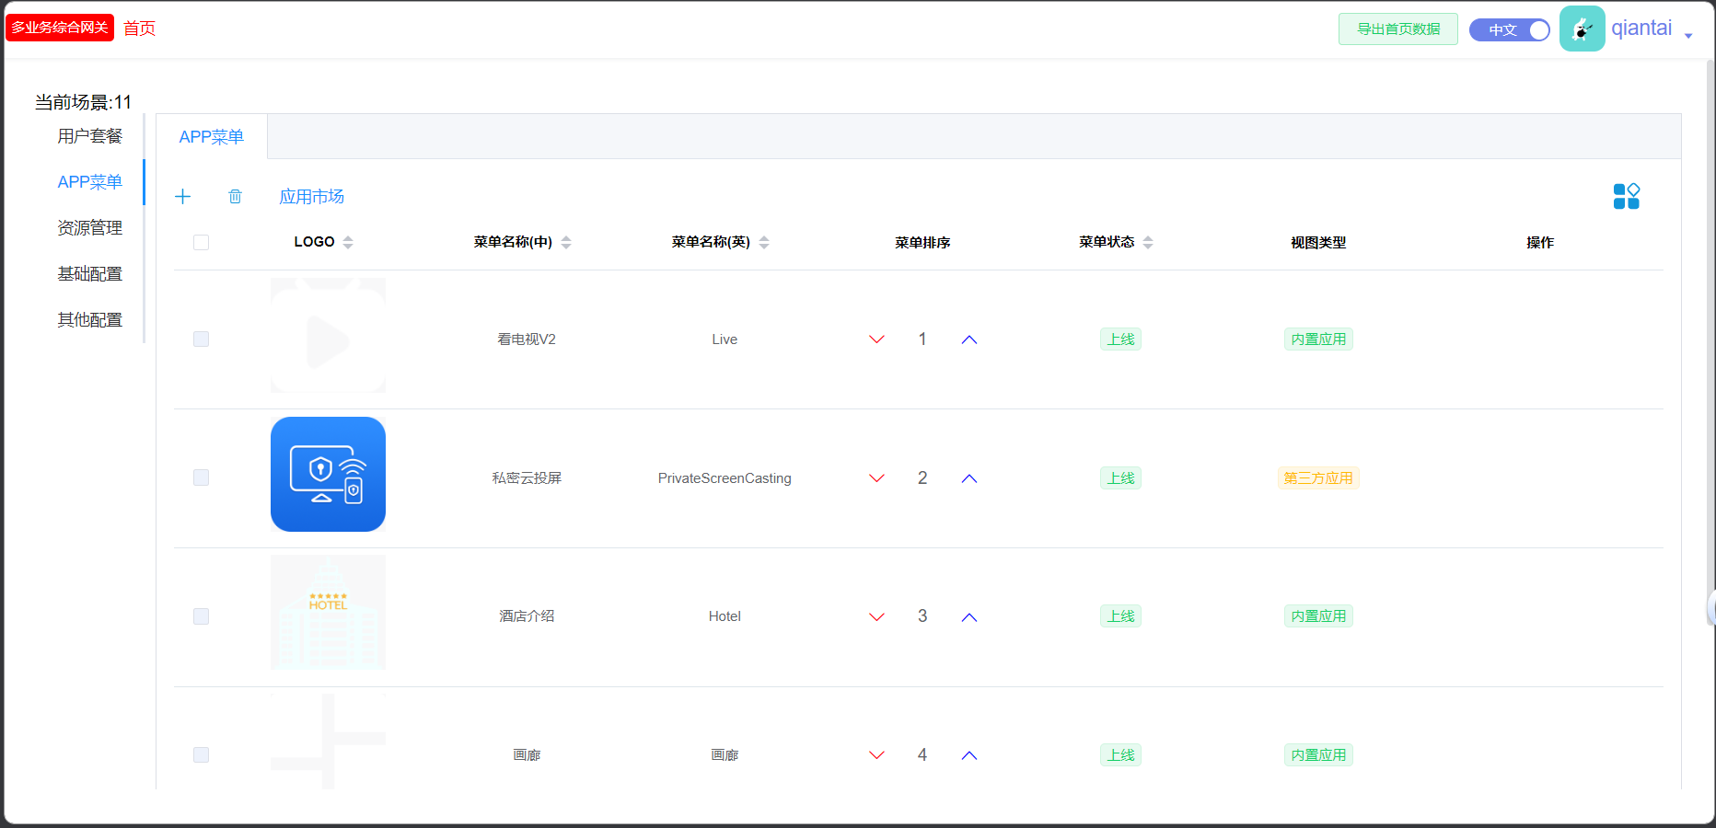The image size is (1716, 828).
Task: Move Hotel menu down with red arrow
Action: [x=876, y=617]
